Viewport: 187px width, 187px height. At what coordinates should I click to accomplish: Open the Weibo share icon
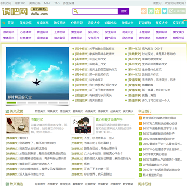point(144,11)
